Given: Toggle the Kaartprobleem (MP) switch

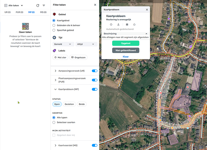Looking at the screenshot, I should 94,89.
